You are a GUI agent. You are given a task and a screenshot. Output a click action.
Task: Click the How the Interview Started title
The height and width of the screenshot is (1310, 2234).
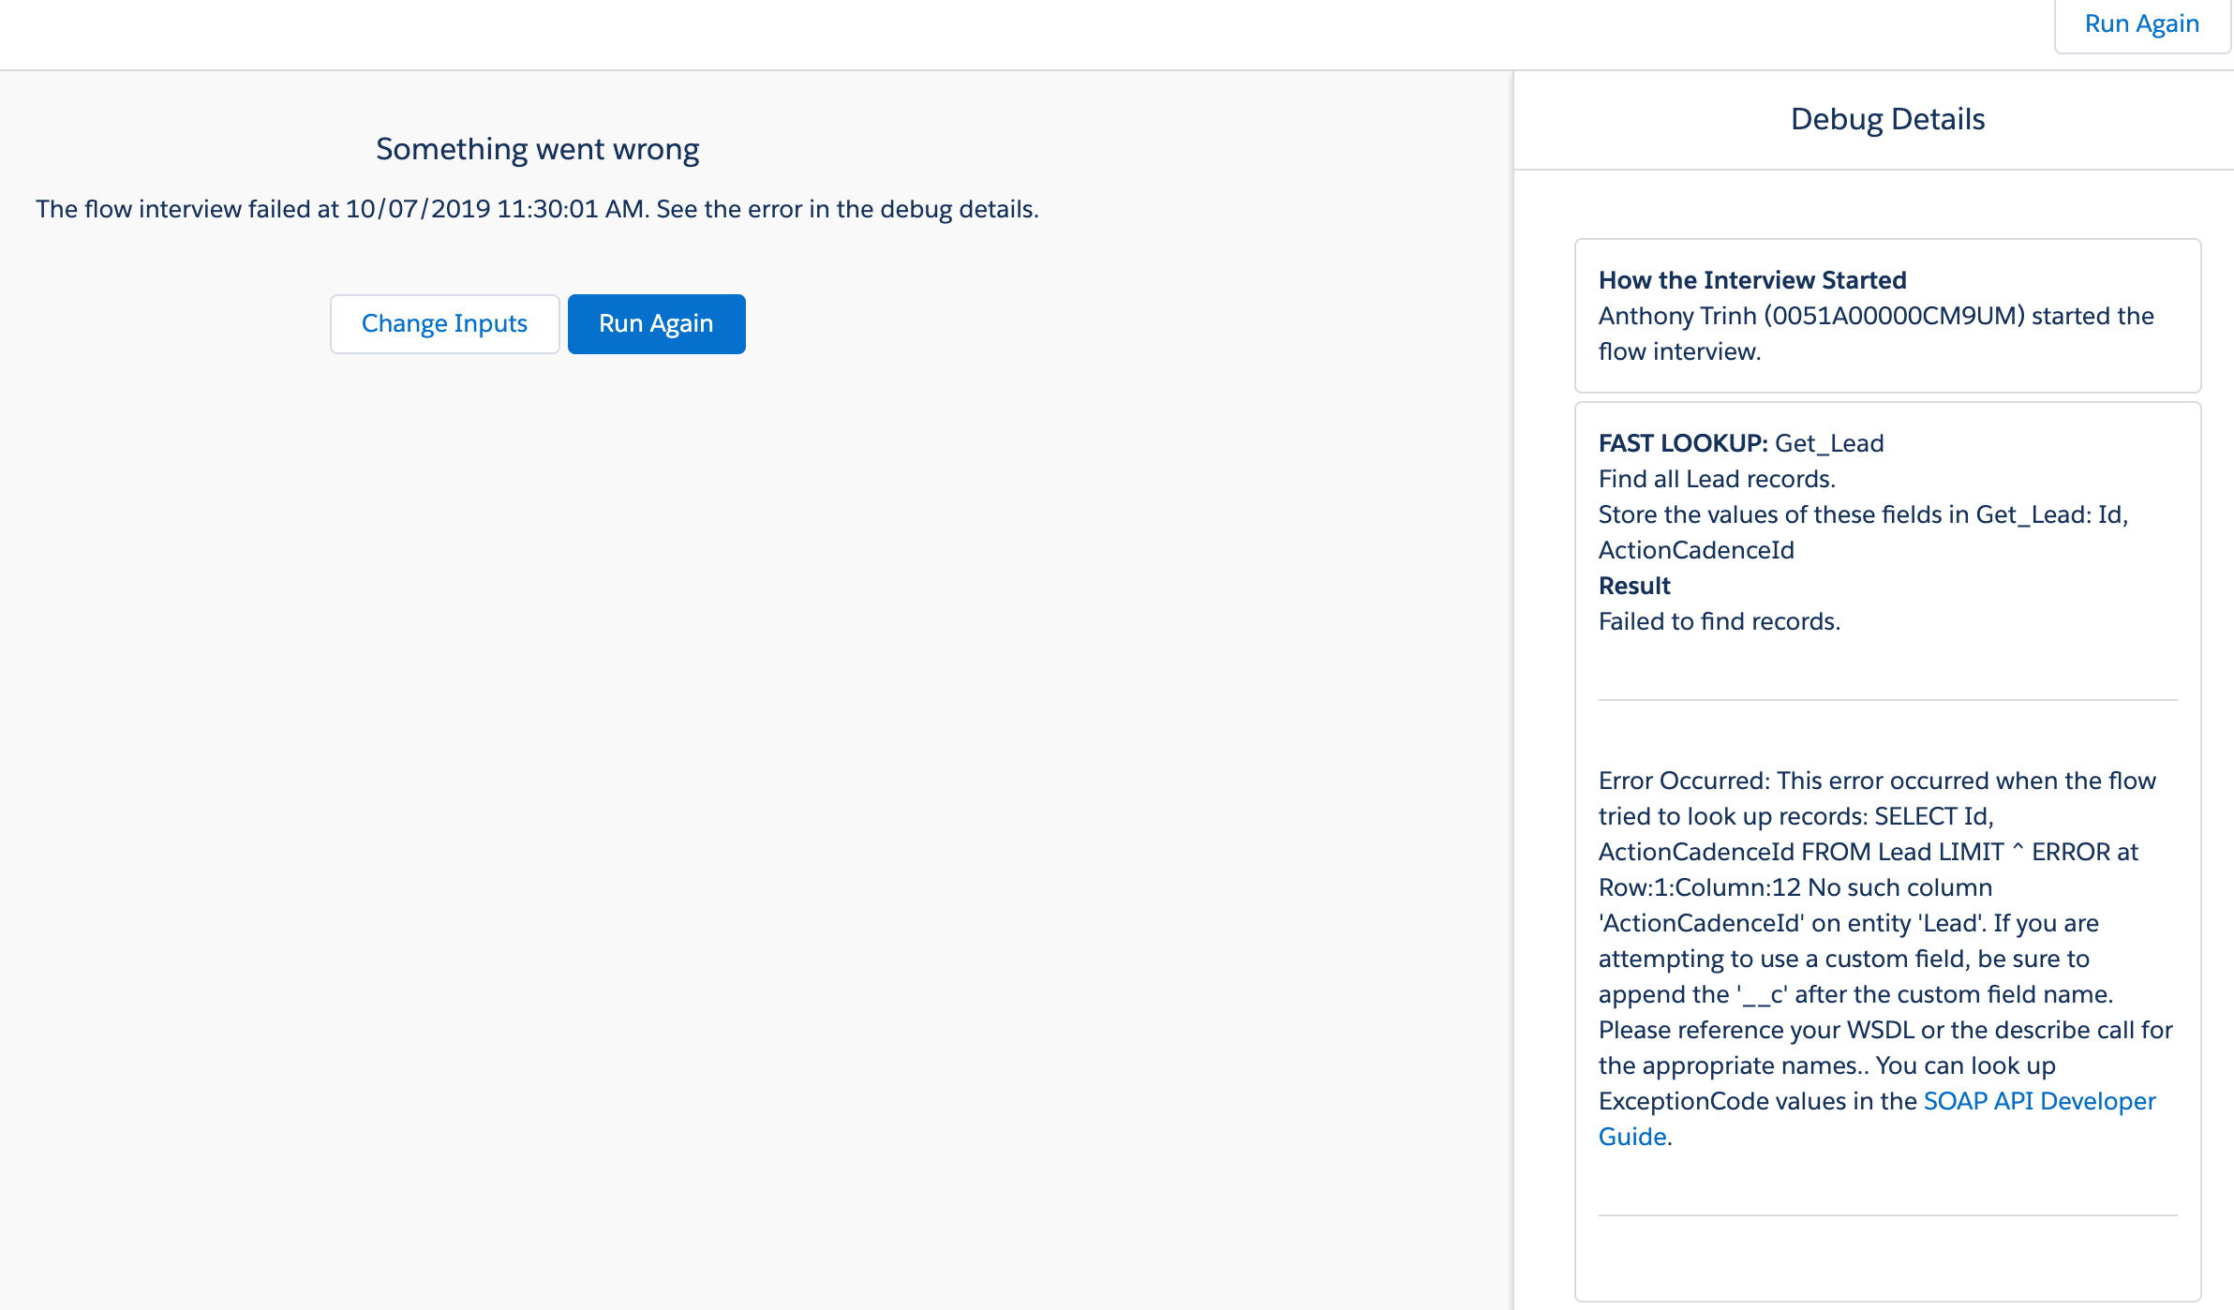coord(1752,280)
